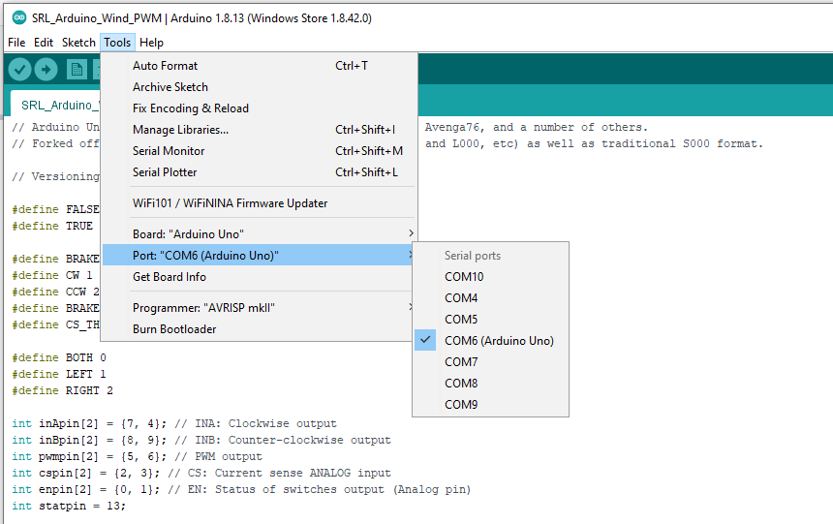This screenshot has width=833, height=524.
Task: Choose Archive Sketch
Action: pyautogui.click(x=259, y=87)
